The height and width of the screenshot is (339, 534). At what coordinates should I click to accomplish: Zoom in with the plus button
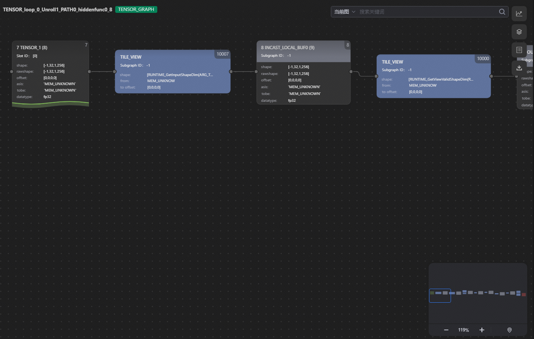coord(482,330)
